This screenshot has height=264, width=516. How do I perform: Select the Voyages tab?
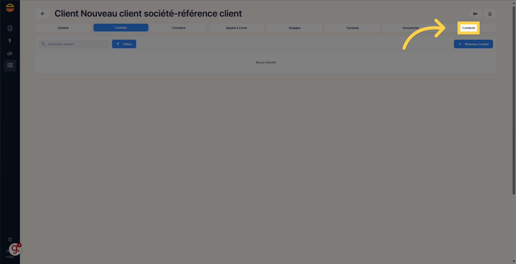tap(294, 28)
